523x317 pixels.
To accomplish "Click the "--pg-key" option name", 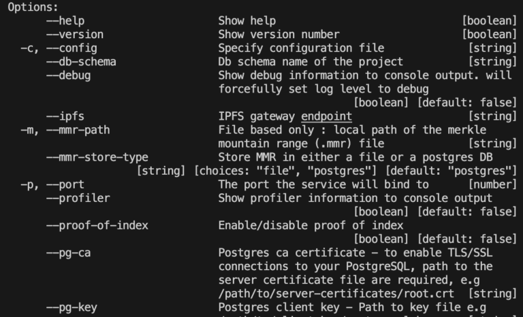I will click(x=72, y=307).
